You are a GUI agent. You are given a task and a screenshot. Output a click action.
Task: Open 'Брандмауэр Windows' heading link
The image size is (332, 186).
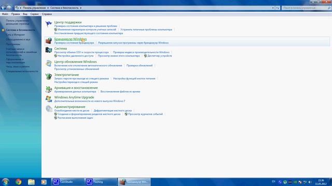coord(71,39)
